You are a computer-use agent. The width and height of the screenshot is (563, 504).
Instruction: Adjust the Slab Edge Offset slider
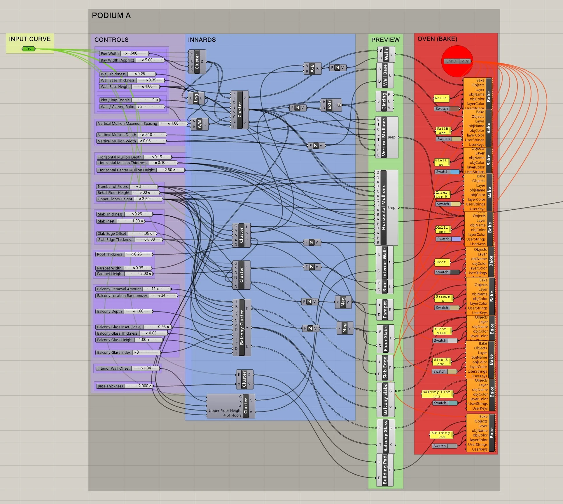click(x=126, y=234)
